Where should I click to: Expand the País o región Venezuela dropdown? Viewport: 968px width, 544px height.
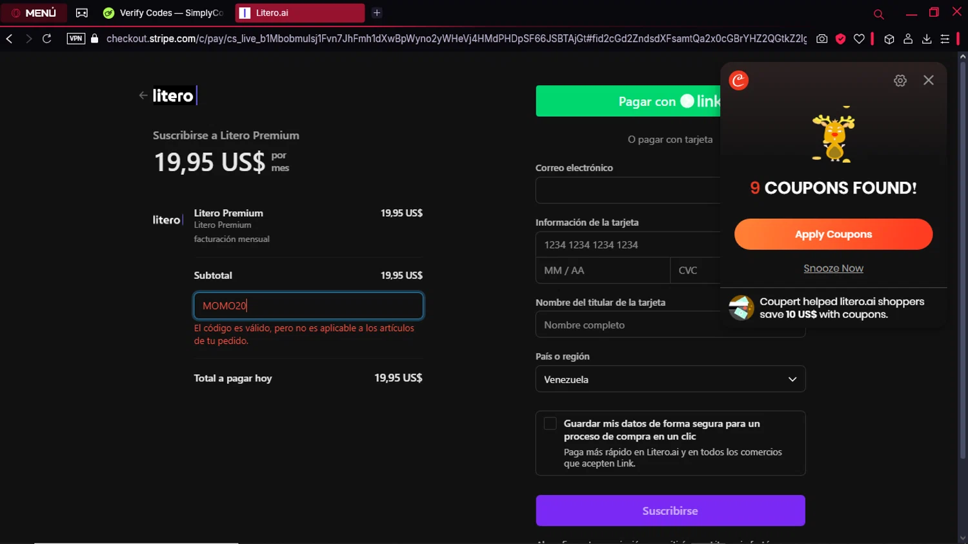671,379
